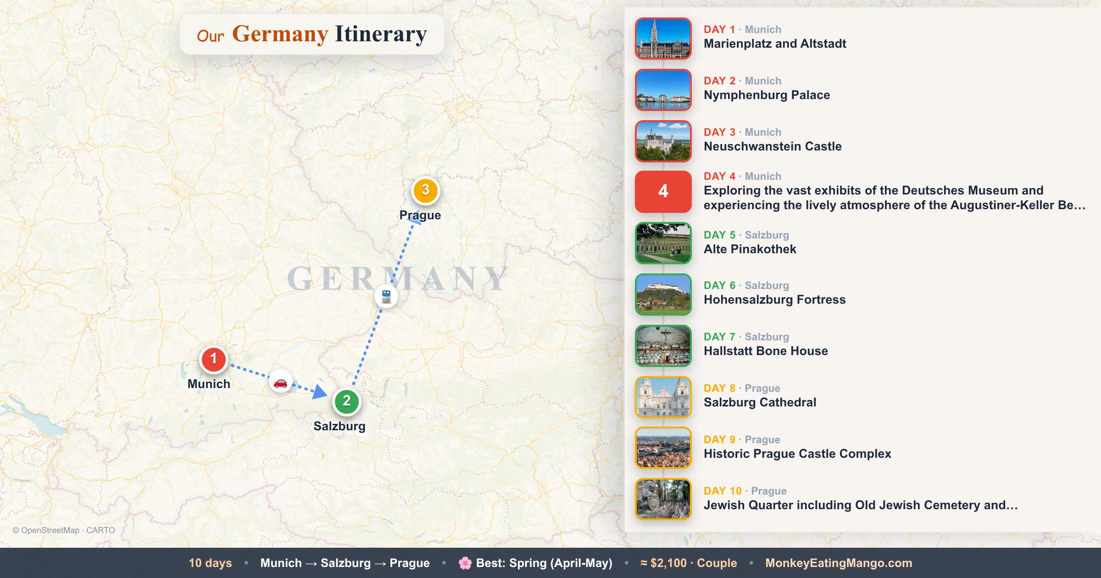Click '≈ $2,100 · Couple' budget text

pyautogui.click(x=689, y=563)
